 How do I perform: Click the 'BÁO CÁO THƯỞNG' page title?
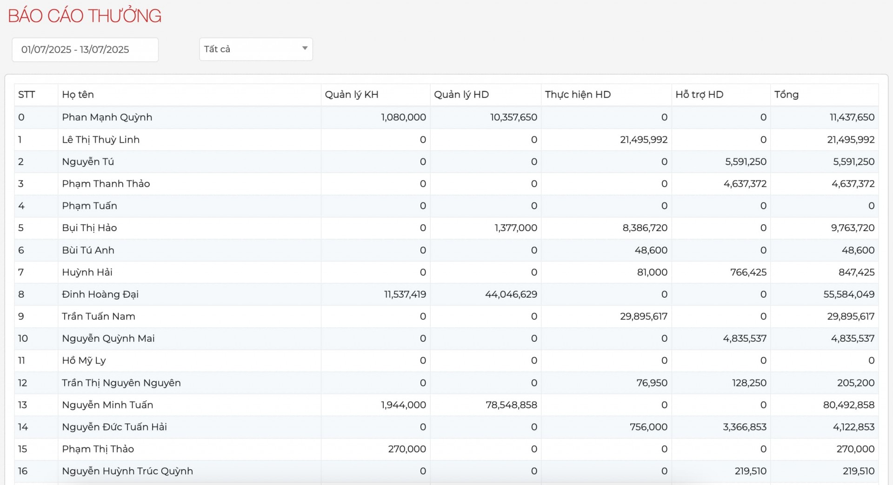[85, 16]
